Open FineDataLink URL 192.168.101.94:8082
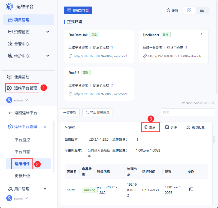This screenshot has height=208, width=218. (x=102, y=56)
